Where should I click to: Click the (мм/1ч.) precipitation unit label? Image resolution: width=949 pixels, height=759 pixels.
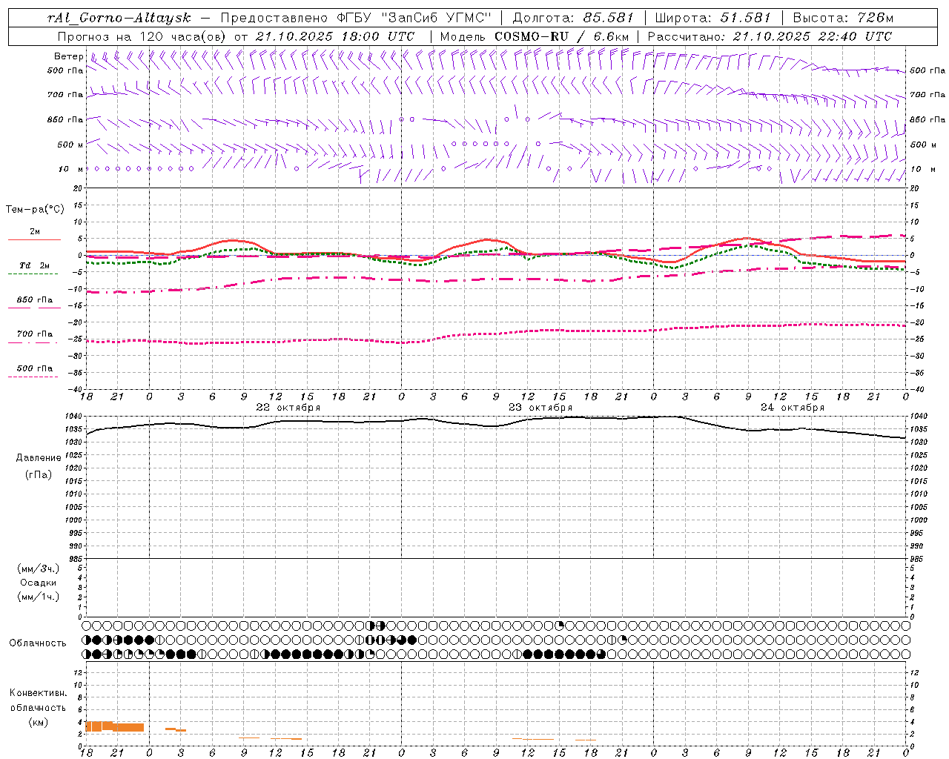point(39,597)
